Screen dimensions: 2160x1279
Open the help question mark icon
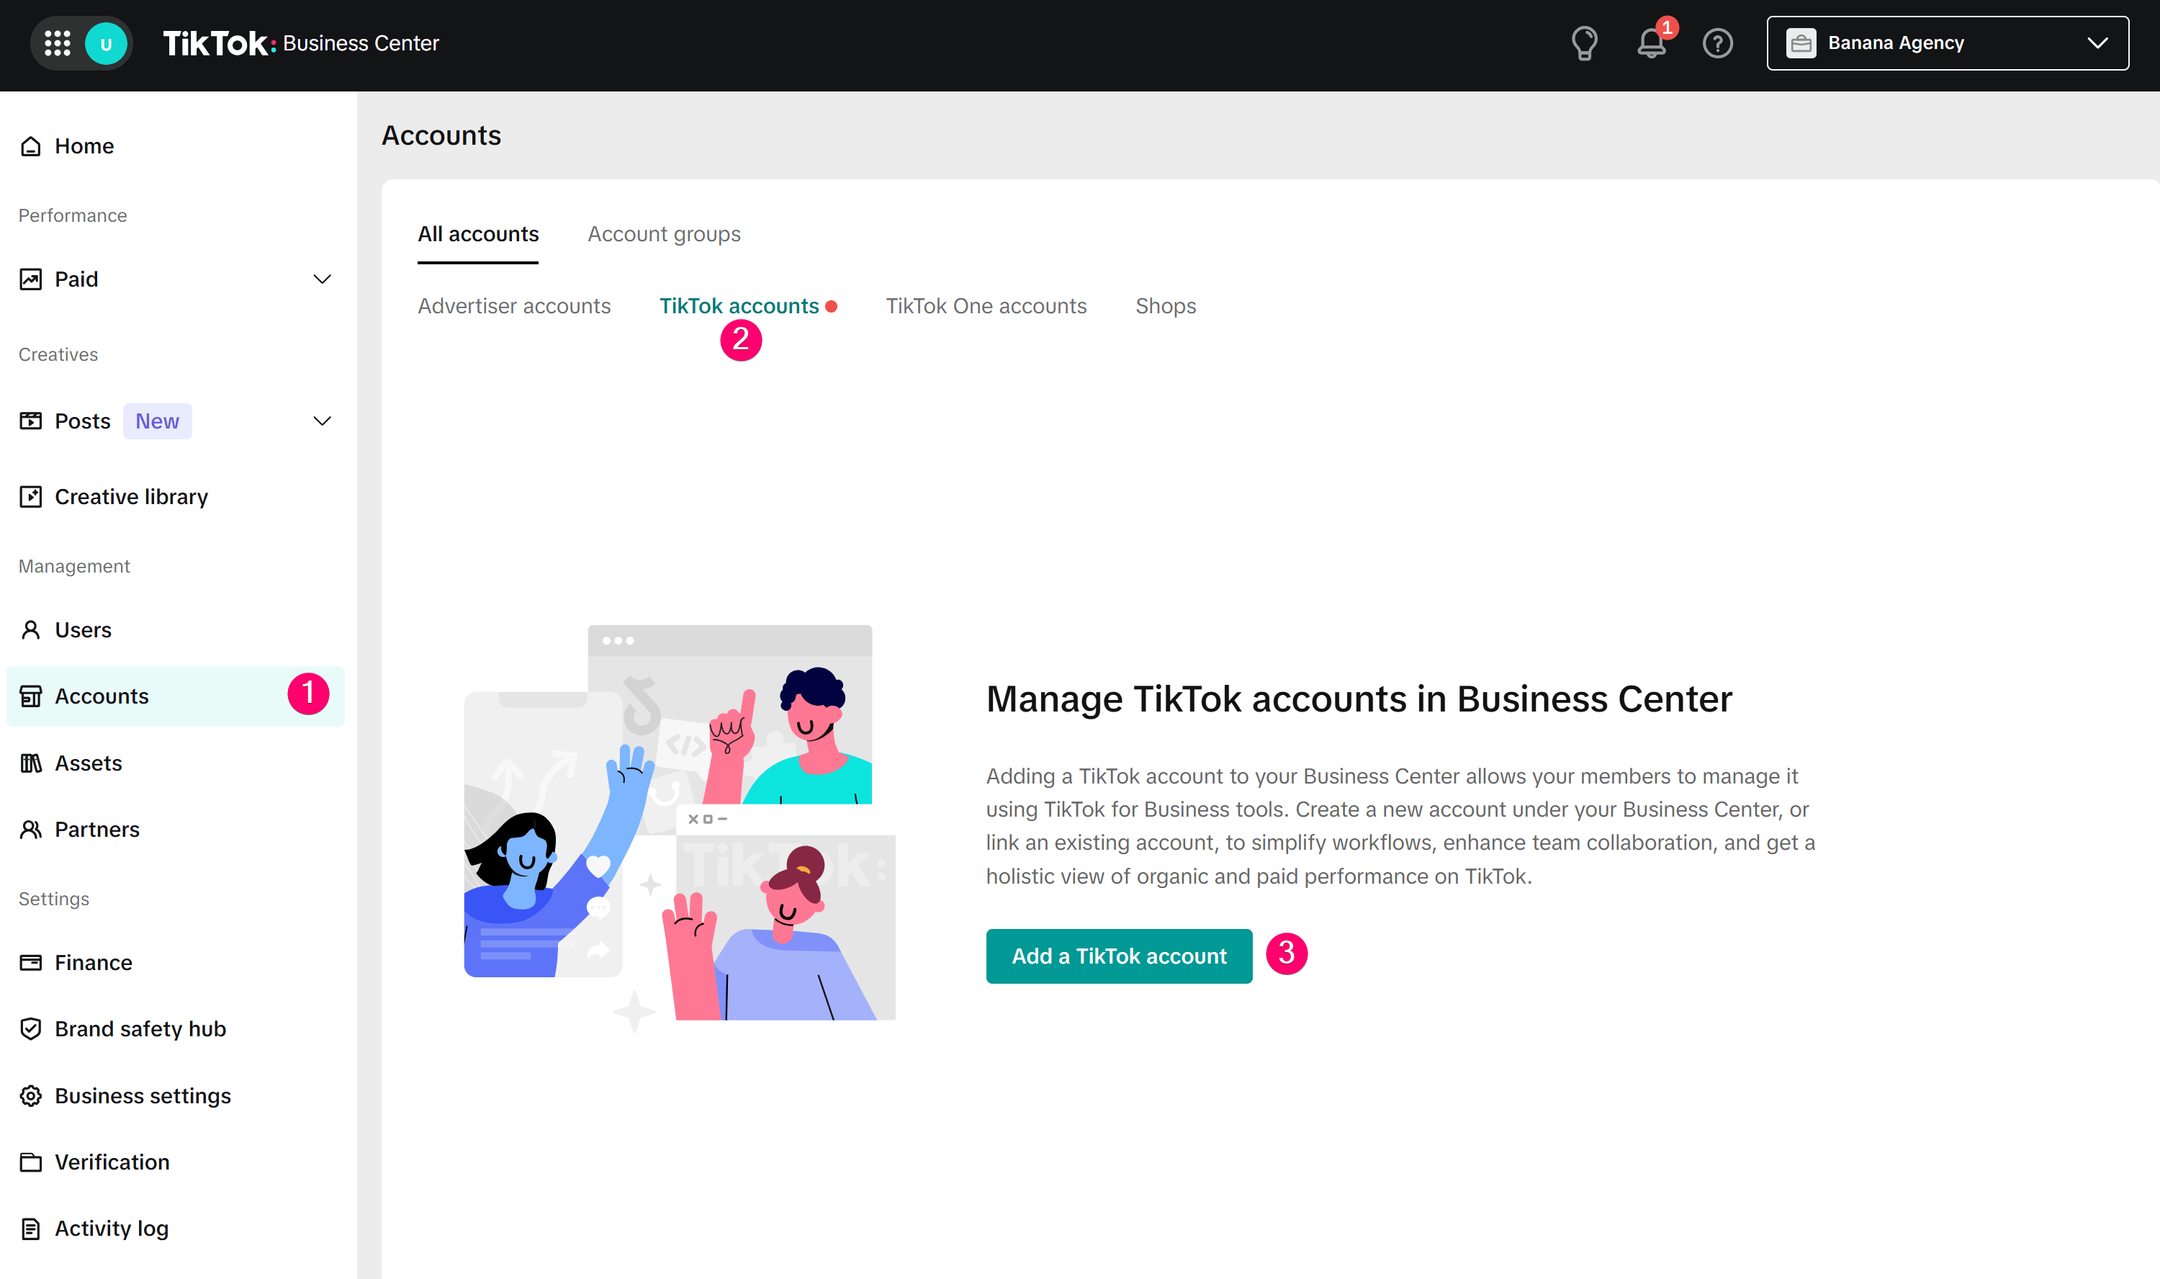tap(1717, 43)
